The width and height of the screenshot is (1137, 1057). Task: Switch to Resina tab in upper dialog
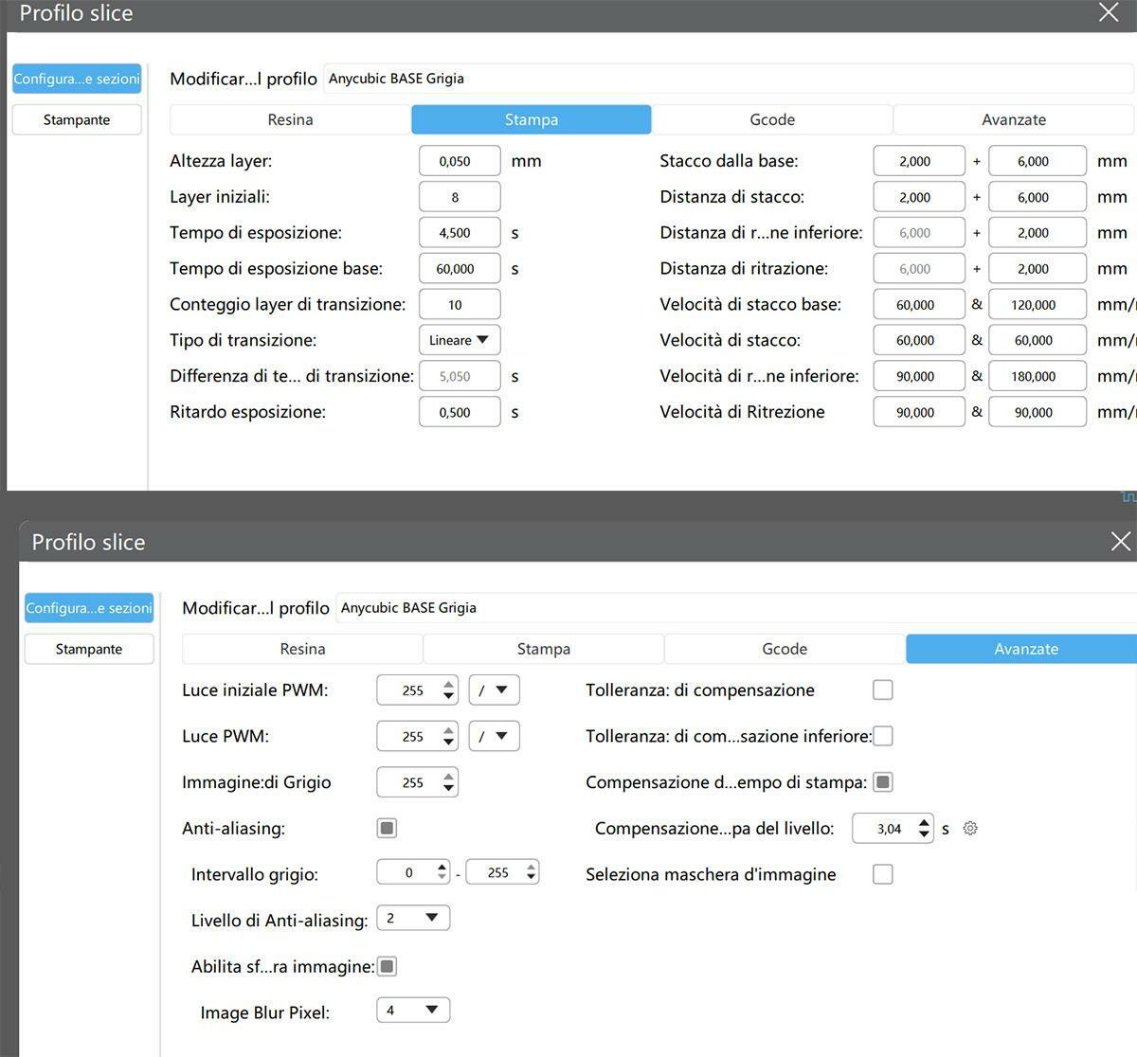[290, 120]
